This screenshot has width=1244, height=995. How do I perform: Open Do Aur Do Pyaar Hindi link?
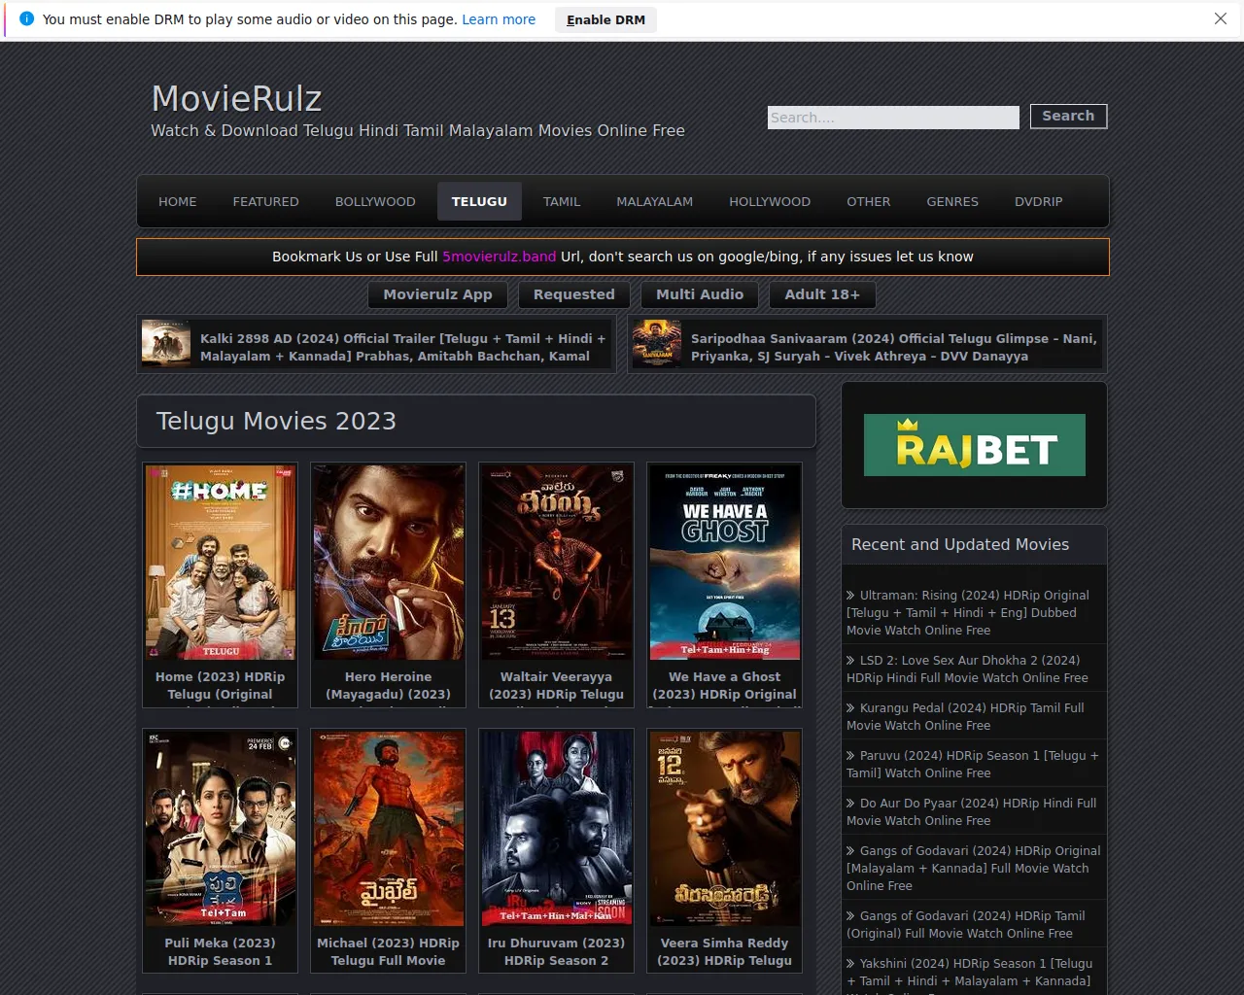[972, 812]
